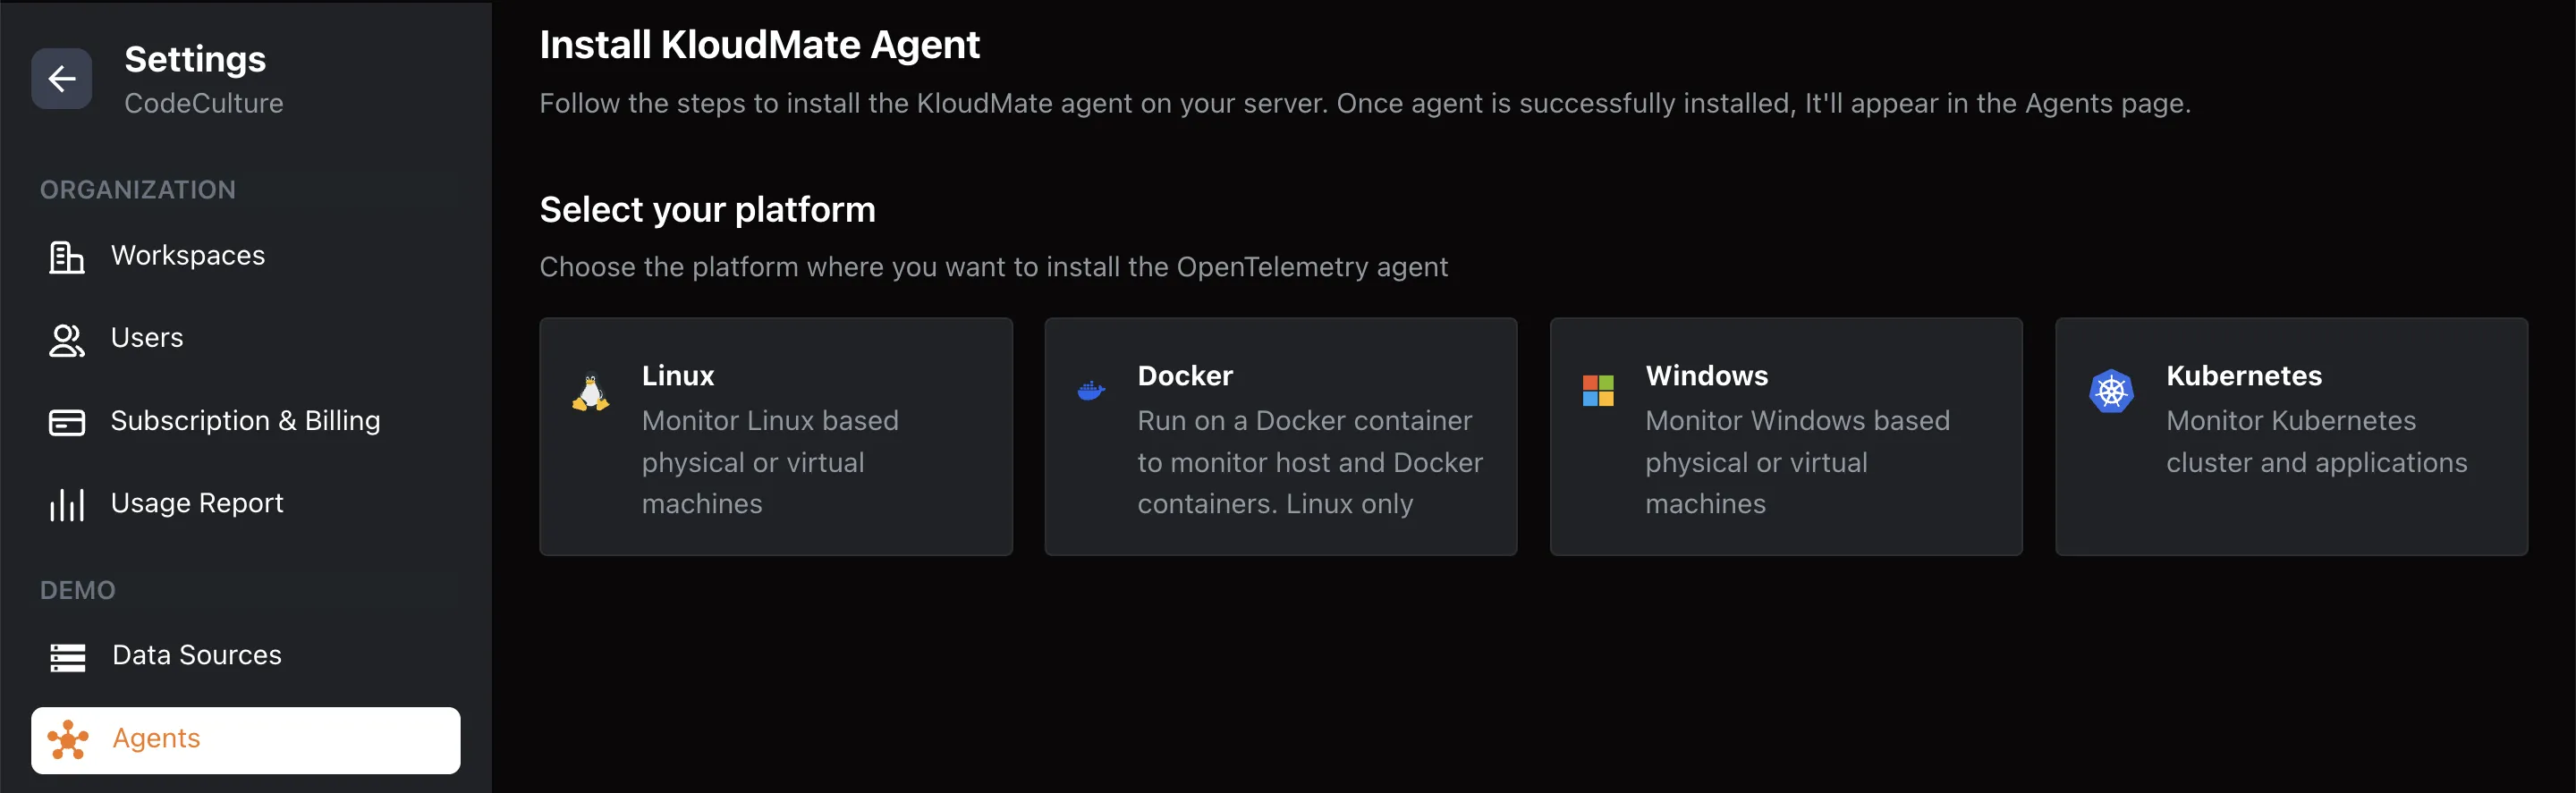2576x793 pixels.
Task: Choose the Windows platform card
Action: pos(1786,436)
